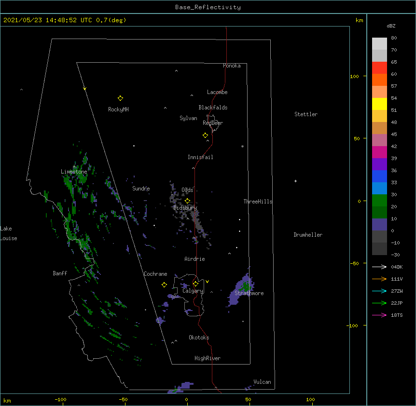Image resolution: width=416 pixels, height=406 pixels.
Task: Click the Vulcan map label
Action: coord(262,382)
